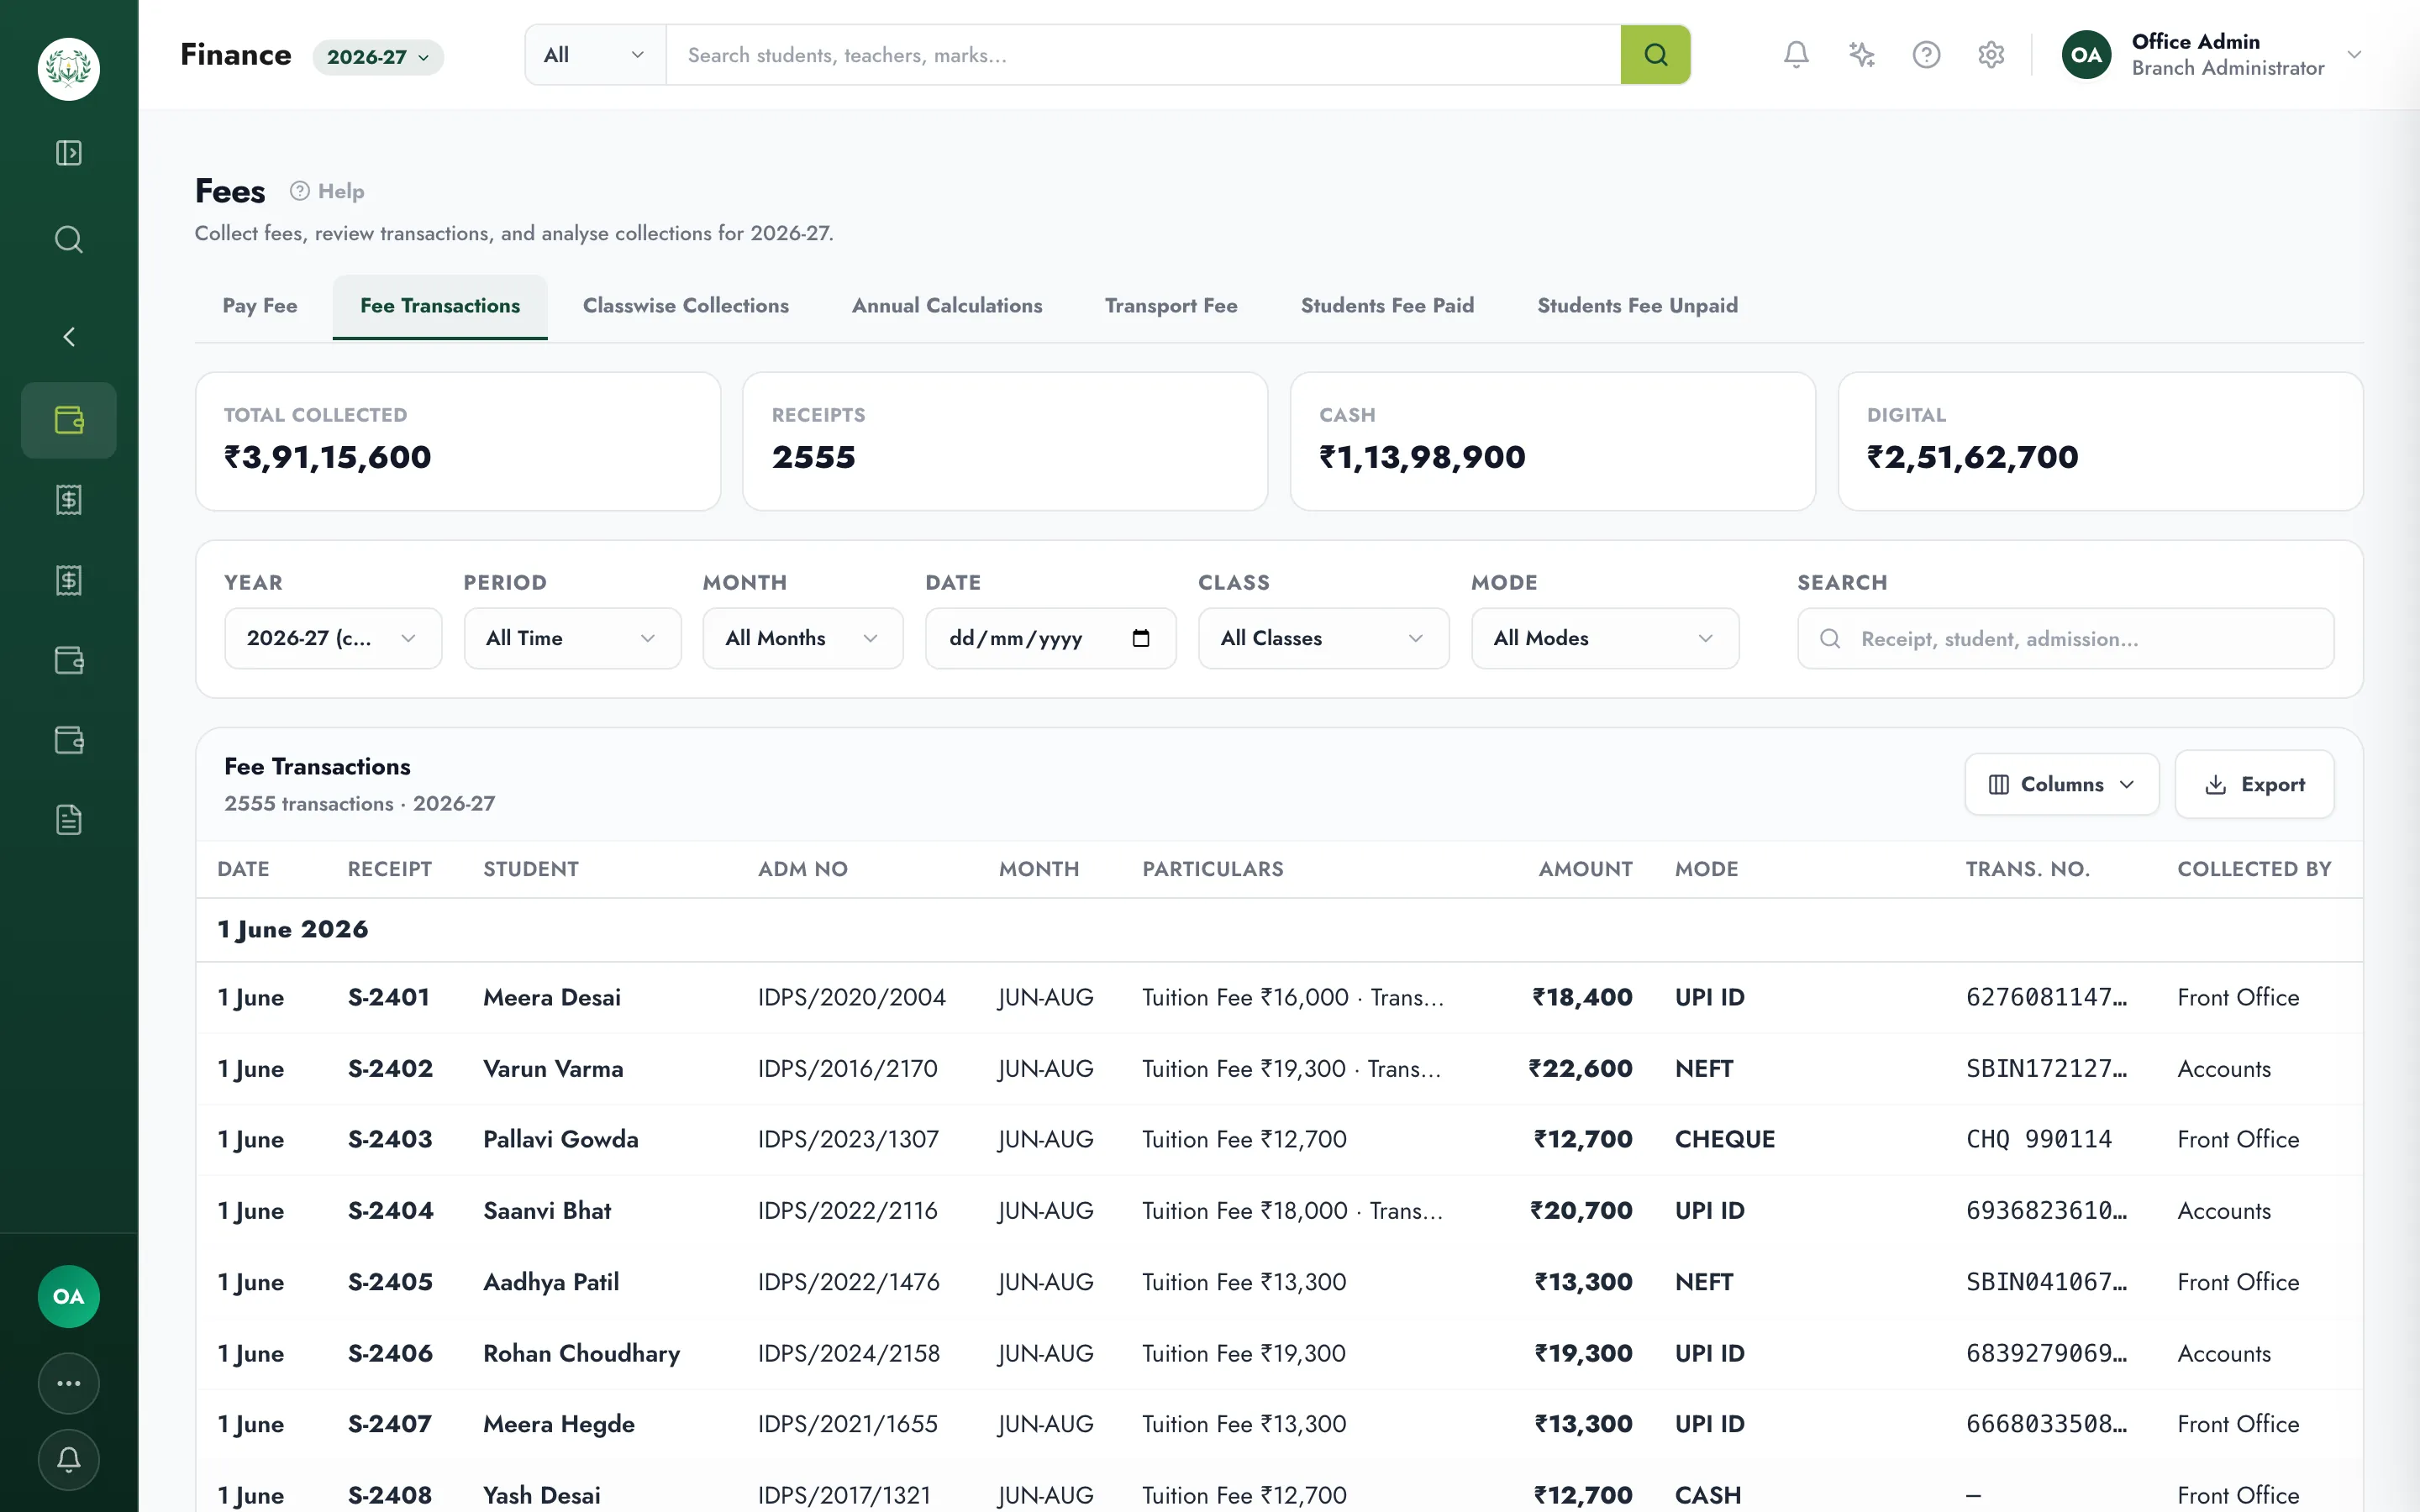The width and height of the screenshot is (2420, 1512).
Task: Expand the Office Admin account menu chevron
Action: [2354, 55]
